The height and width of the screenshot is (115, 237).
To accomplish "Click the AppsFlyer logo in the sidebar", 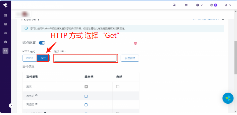I will click(5, 5).
